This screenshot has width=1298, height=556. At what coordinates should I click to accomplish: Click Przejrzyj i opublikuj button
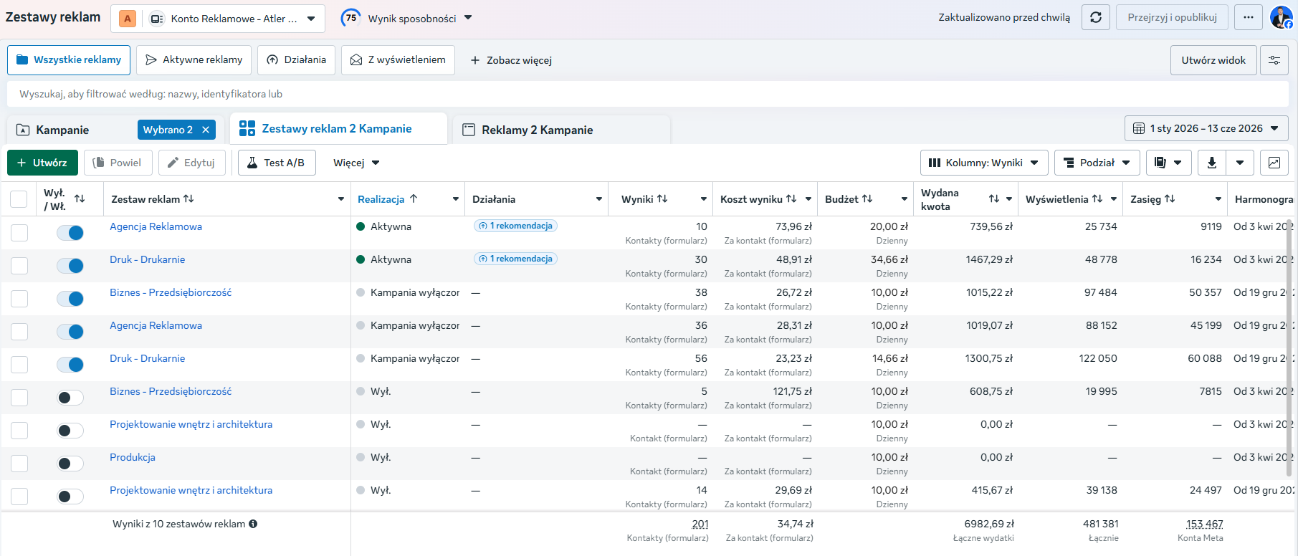point(1172,17)
